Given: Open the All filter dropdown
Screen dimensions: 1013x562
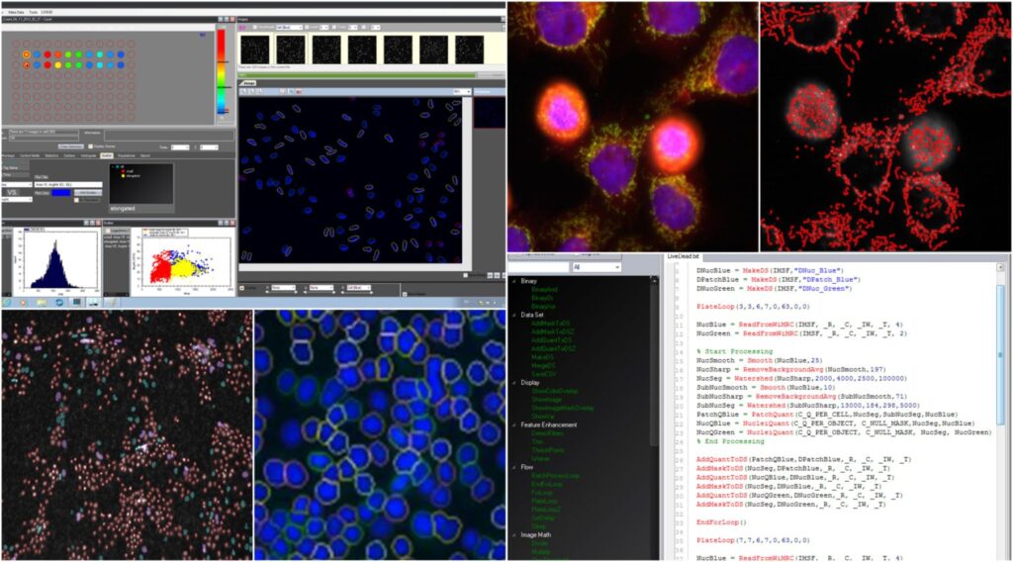Looking at the screenshot, I should (596, 267).
